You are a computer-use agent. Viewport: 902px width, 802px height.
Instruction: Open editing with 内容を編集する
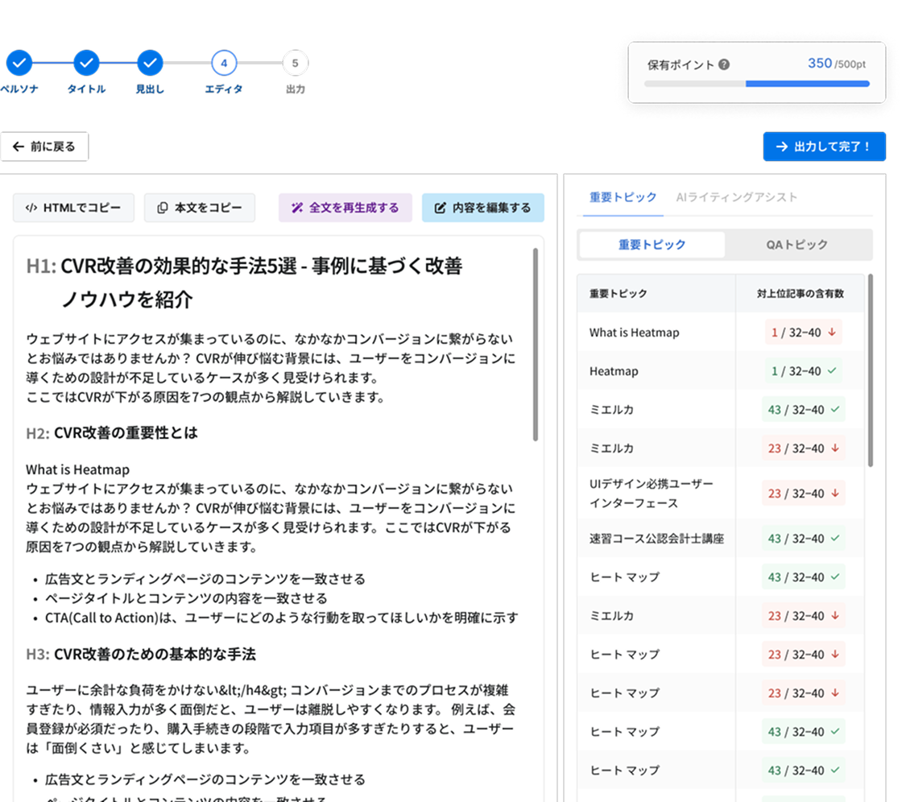(x=482, y=208)
